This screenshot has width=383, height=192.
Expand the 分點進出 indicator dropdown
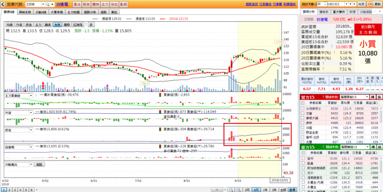(31, 165)
